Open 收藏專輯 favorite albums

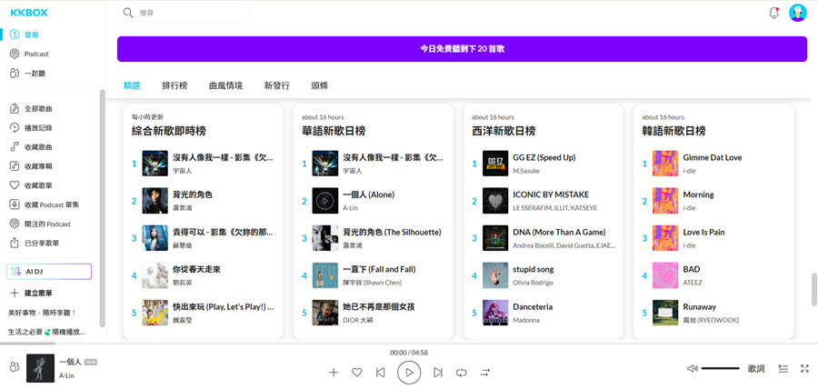click(x=31, y=166)
